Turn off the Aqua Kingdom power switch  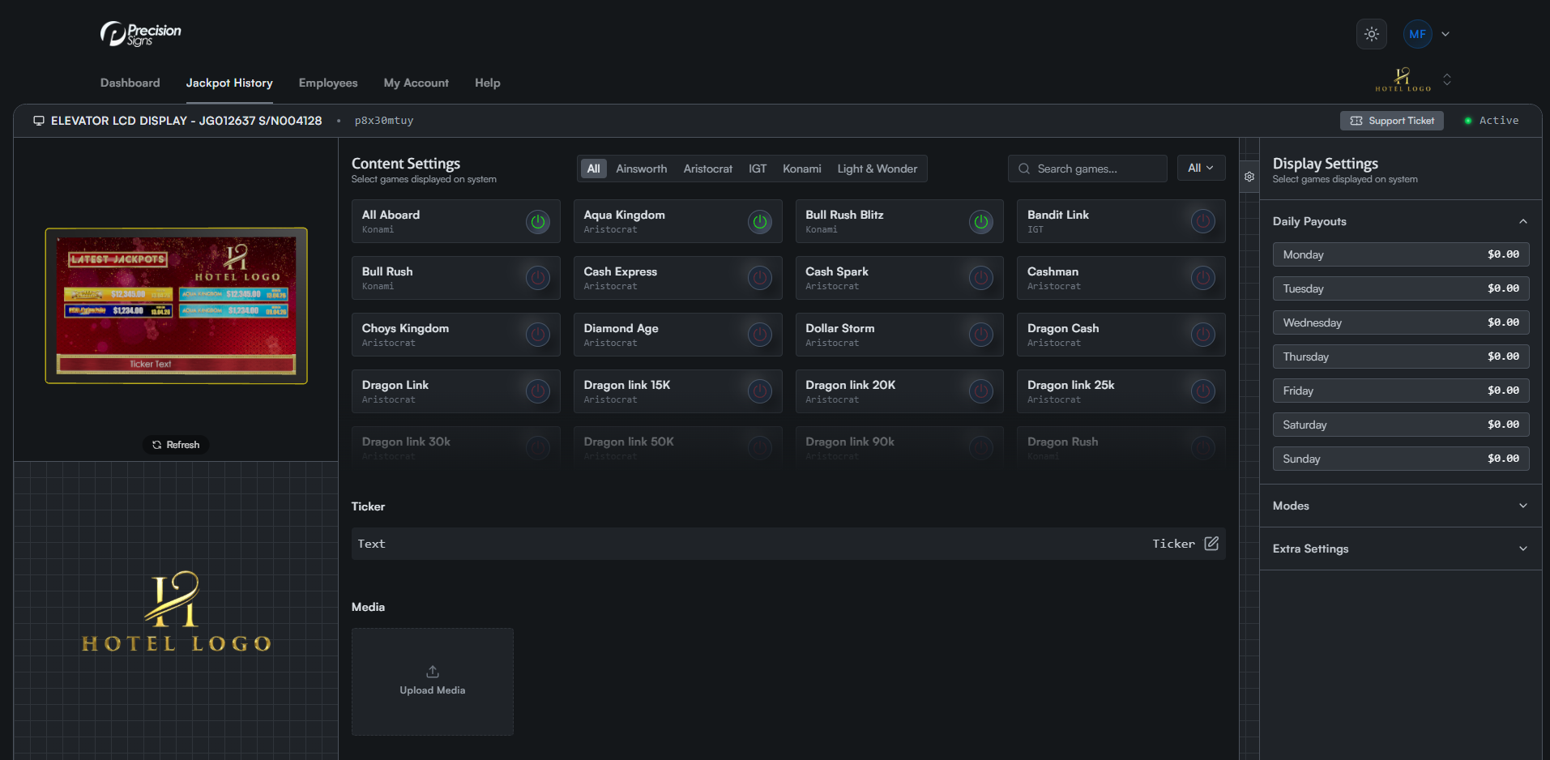(759, 221)
